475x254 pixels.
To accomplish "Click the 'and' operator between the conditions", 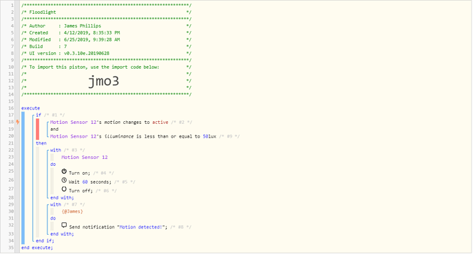I will 54,129.
